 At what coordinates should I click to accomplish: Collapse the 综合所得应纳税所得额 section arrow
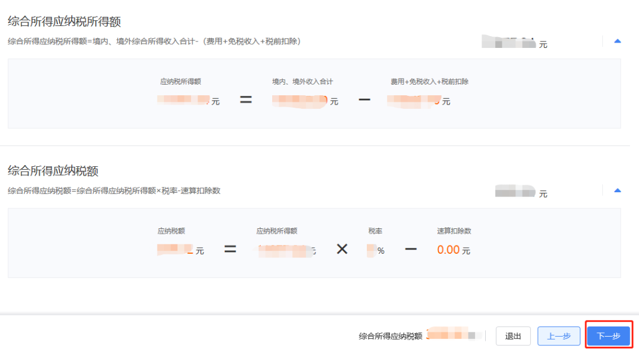click(x=617, y=41)
